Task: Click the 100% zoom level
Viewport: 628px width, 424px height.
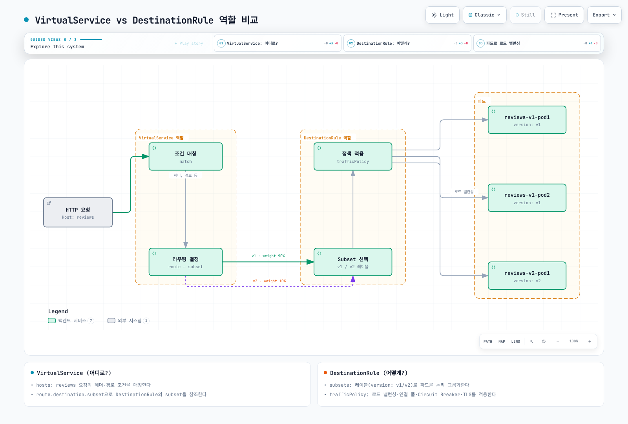Action: click(x=574, y=342)
